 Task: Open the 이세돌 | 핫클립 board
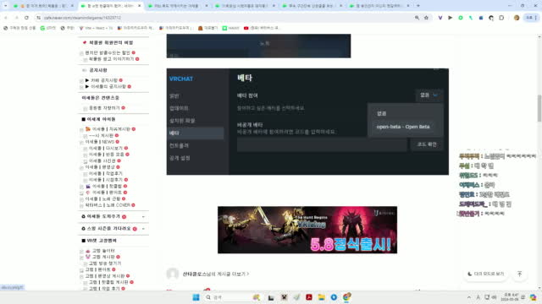point(107,186)
